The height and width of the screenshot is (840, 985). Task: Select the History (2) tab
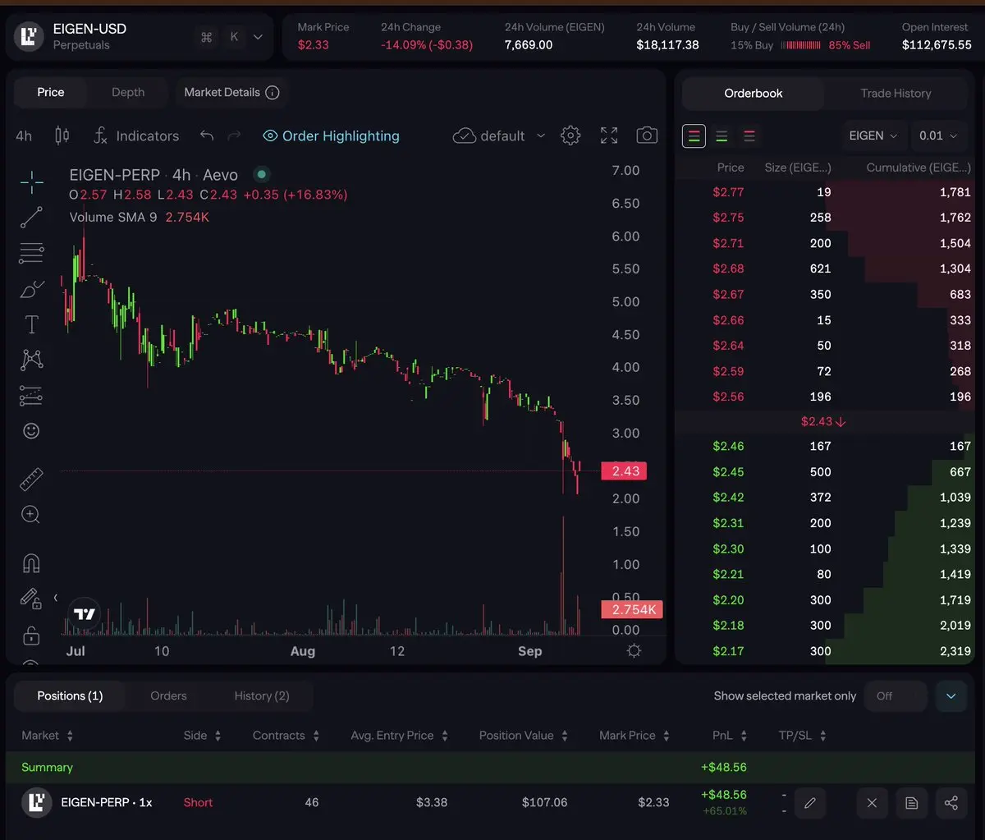262,695
